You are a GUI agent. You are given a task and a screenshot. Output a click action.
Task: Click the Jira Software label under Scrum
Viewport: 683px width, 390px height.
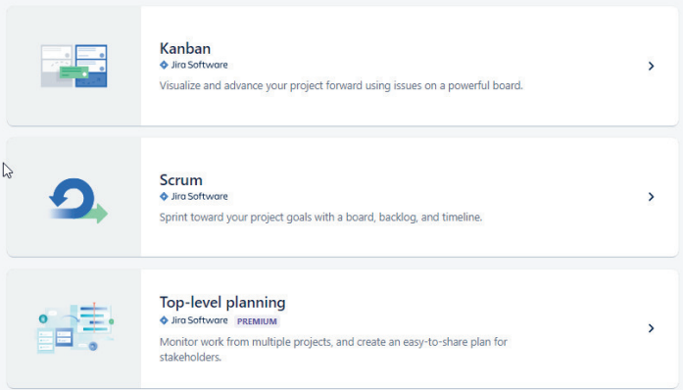coord(199,197)
